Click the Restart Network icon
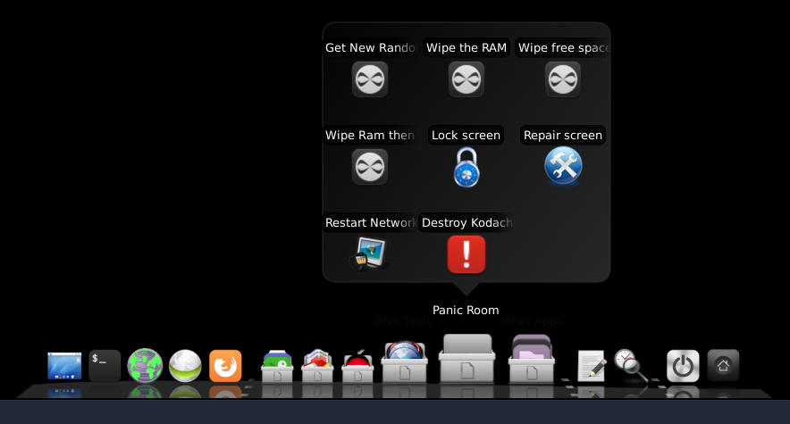Viewport: 790px width, 424px height. click(369, 254)
